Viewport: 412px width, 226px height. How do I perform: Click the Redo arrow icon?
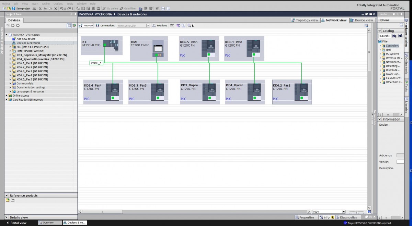click(69, 8)
